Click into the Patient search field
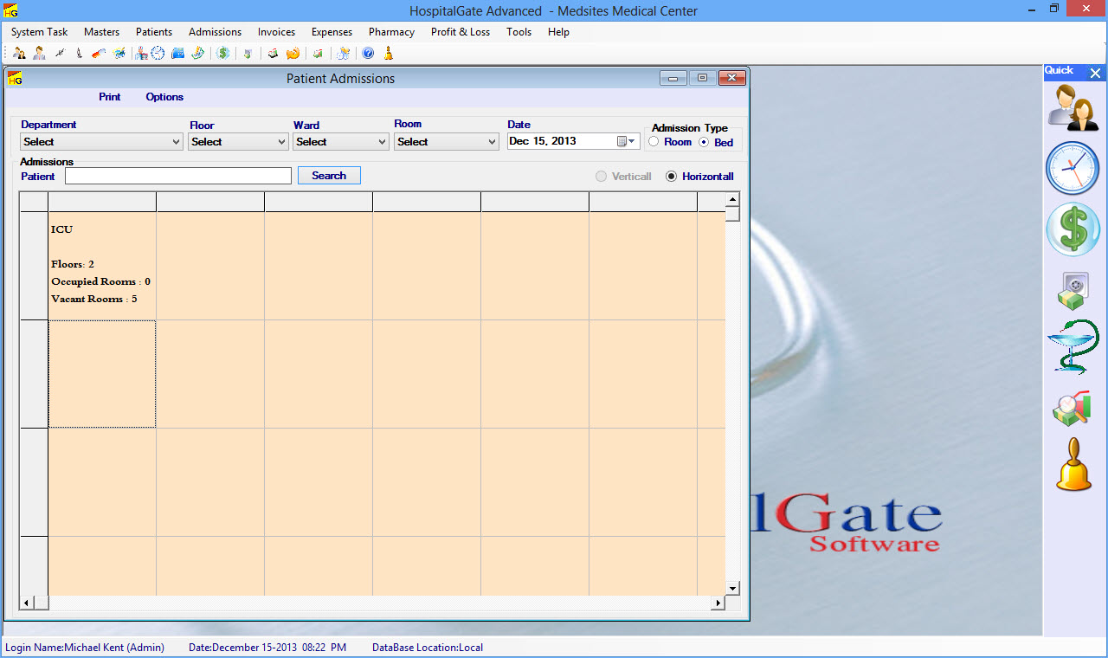The width and height of the screenshot is (1108, 658). (178, 177)
